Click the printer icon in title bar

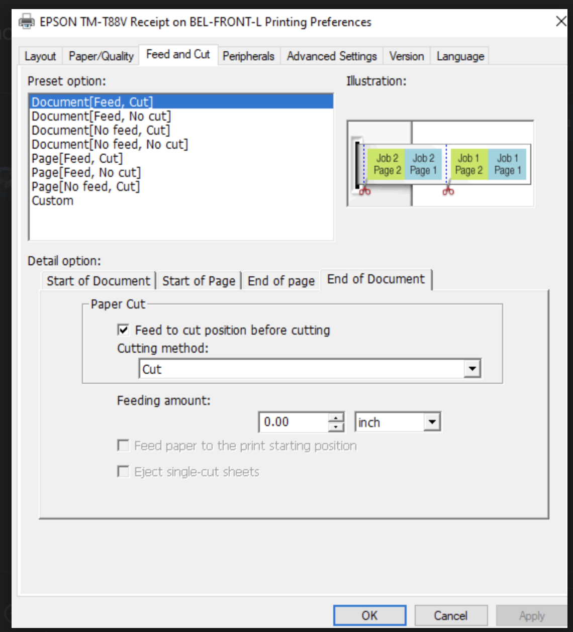point(26,22)
